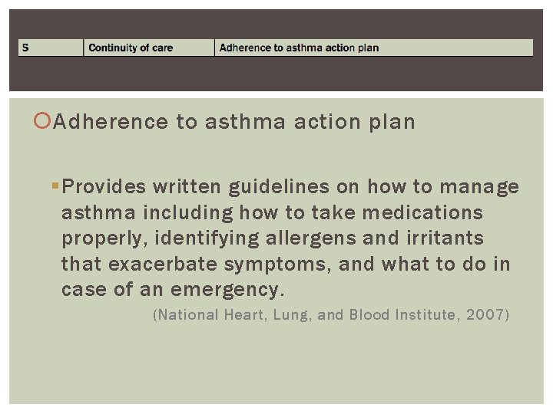Select the table cell labeled 'S'
The image size is (553, 414).
(51, 48)
